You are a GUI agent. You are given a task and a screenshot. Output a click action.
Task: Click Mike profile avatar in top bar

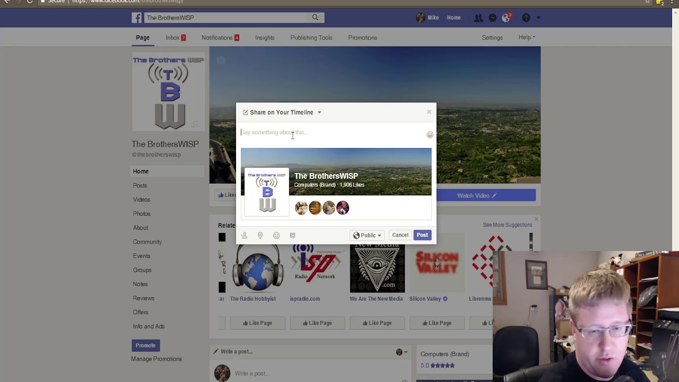pyautogui.click(x=421, y=18)
